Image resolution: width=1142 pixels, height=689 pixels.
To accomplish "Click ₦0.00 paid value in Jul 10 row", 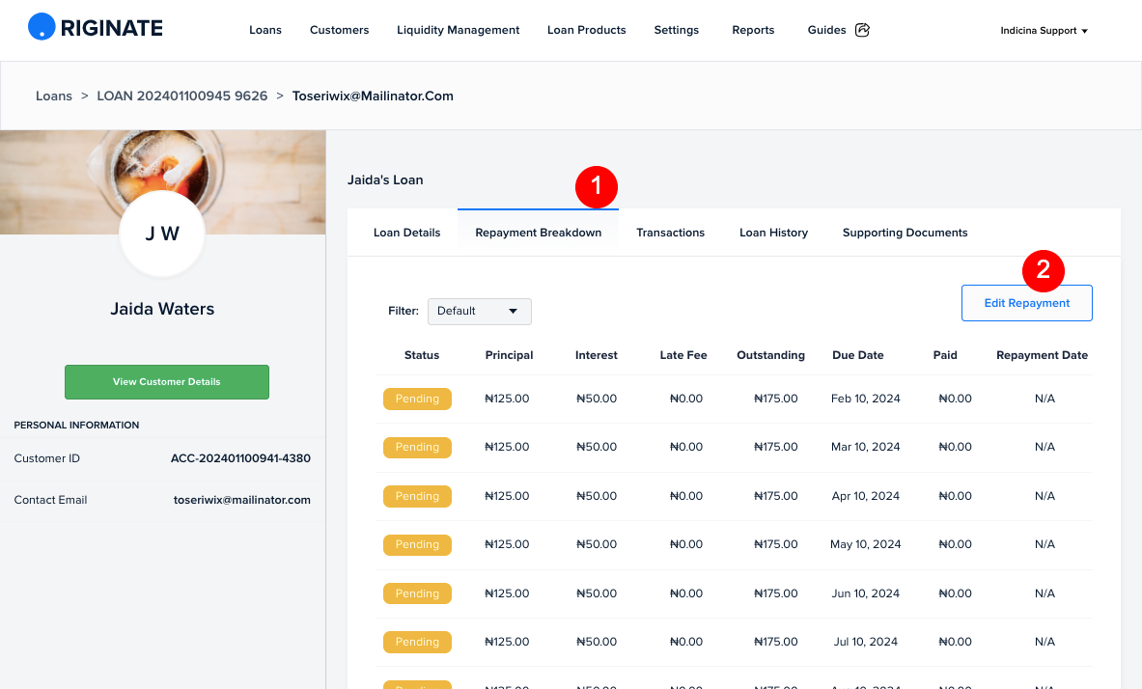I will [955, 642].
